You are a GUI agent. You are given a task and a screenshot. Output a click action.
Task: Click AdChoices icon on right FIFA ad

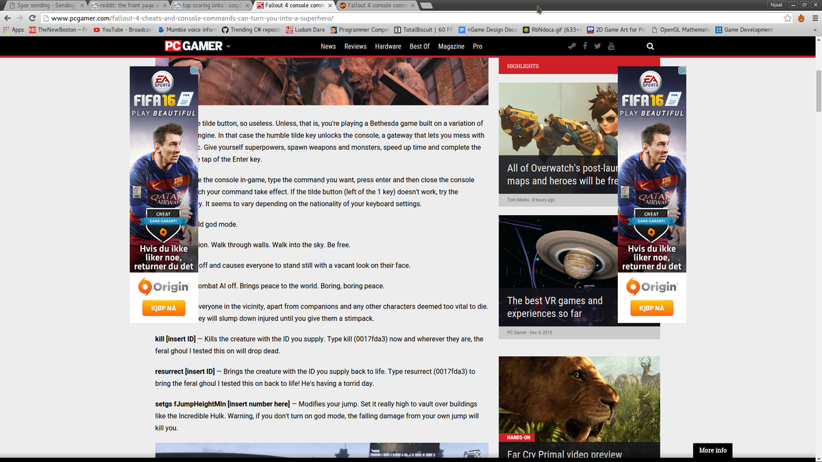[x=682, y=70]
